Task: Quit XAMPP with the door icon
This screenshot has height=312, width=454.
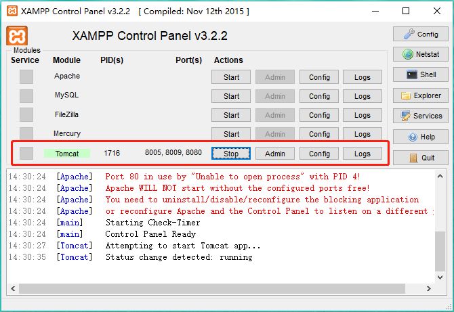Action: [420, 158]
